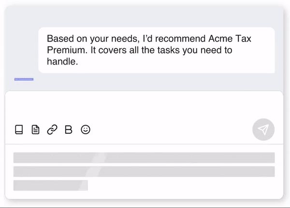Image resolution: width=290 pixels, height=208 pixels.
Task: Click the phrase "Based on your needs"
Action: [92, 39]
